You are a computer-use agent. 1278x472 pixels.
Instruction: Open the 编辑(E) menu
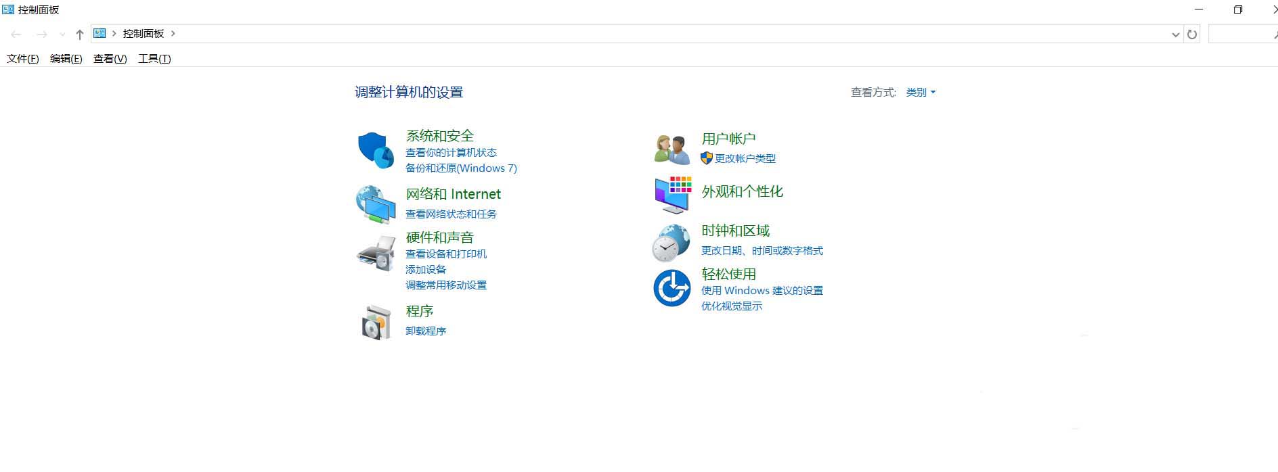click(66, 59)
